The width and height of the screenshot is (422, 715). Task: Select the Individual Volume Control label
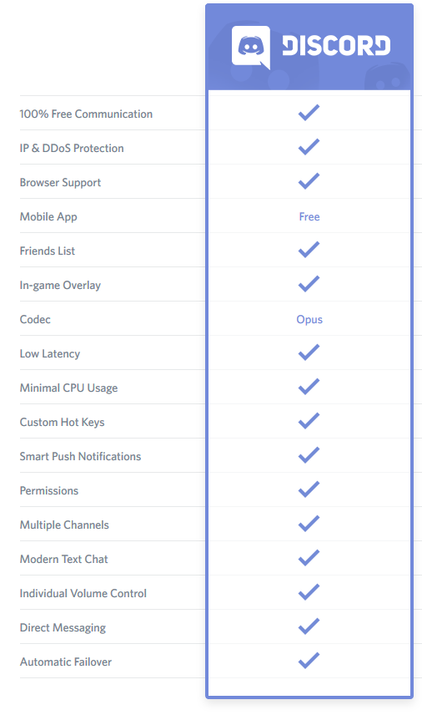(83, 593)
